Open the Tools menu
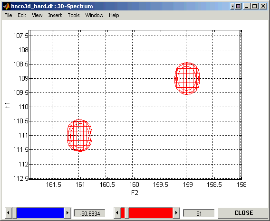The width and height of the screenshot is (270, 221). pyautogui.click(x=74, y=15)
